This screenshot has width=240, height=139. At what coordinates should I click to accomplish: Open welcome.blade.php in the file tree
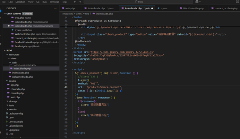pyautogui.click(x=22, y=77)
